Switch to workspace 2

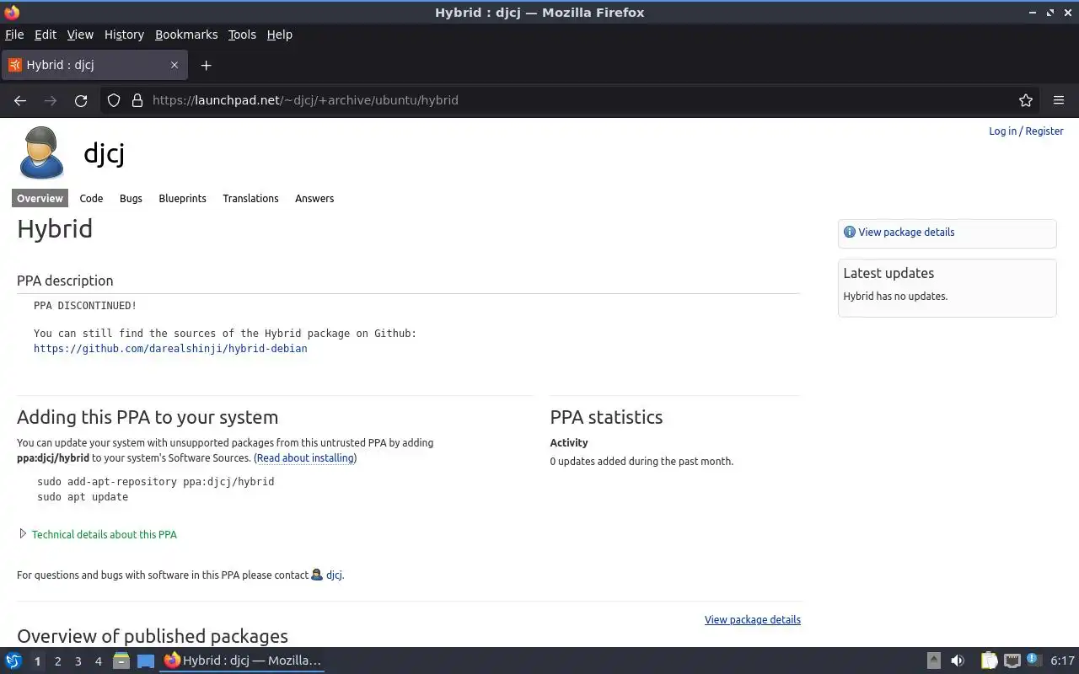57,661
